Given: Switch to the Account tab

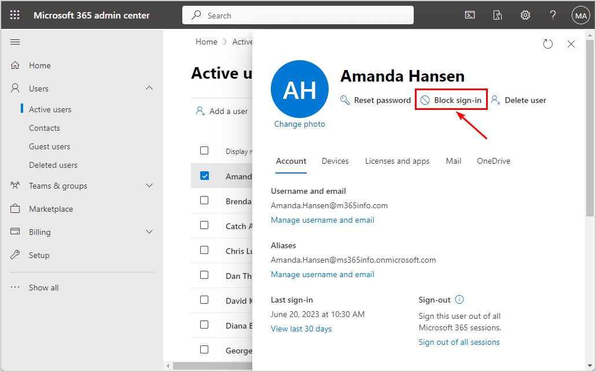Looking at the screenshot, I should click(291, 161).
